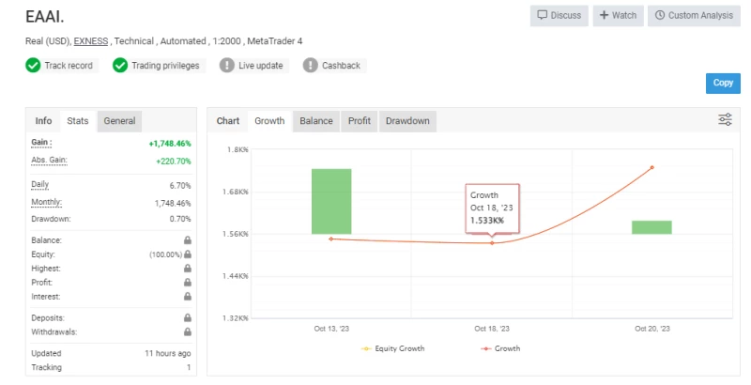The image size is (751, 385).
Task: Open the General tab
Action: point(120,121)
